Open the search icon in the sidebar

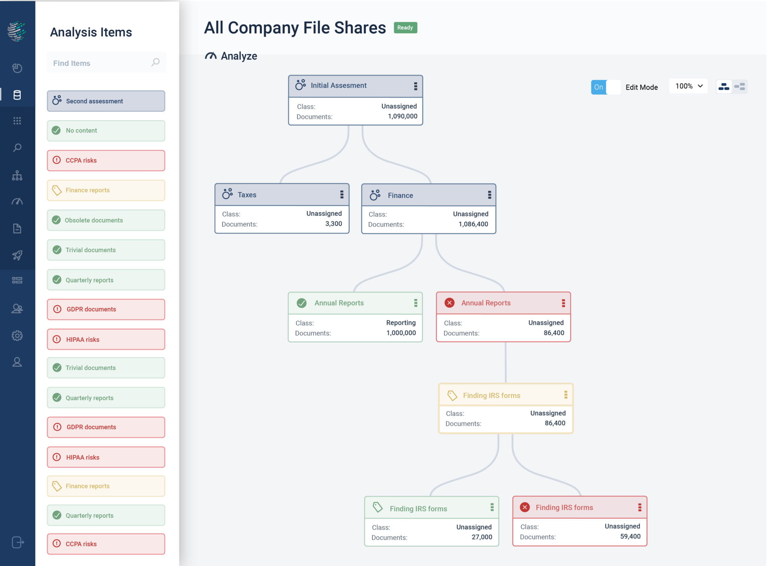(x=17, y=148)
